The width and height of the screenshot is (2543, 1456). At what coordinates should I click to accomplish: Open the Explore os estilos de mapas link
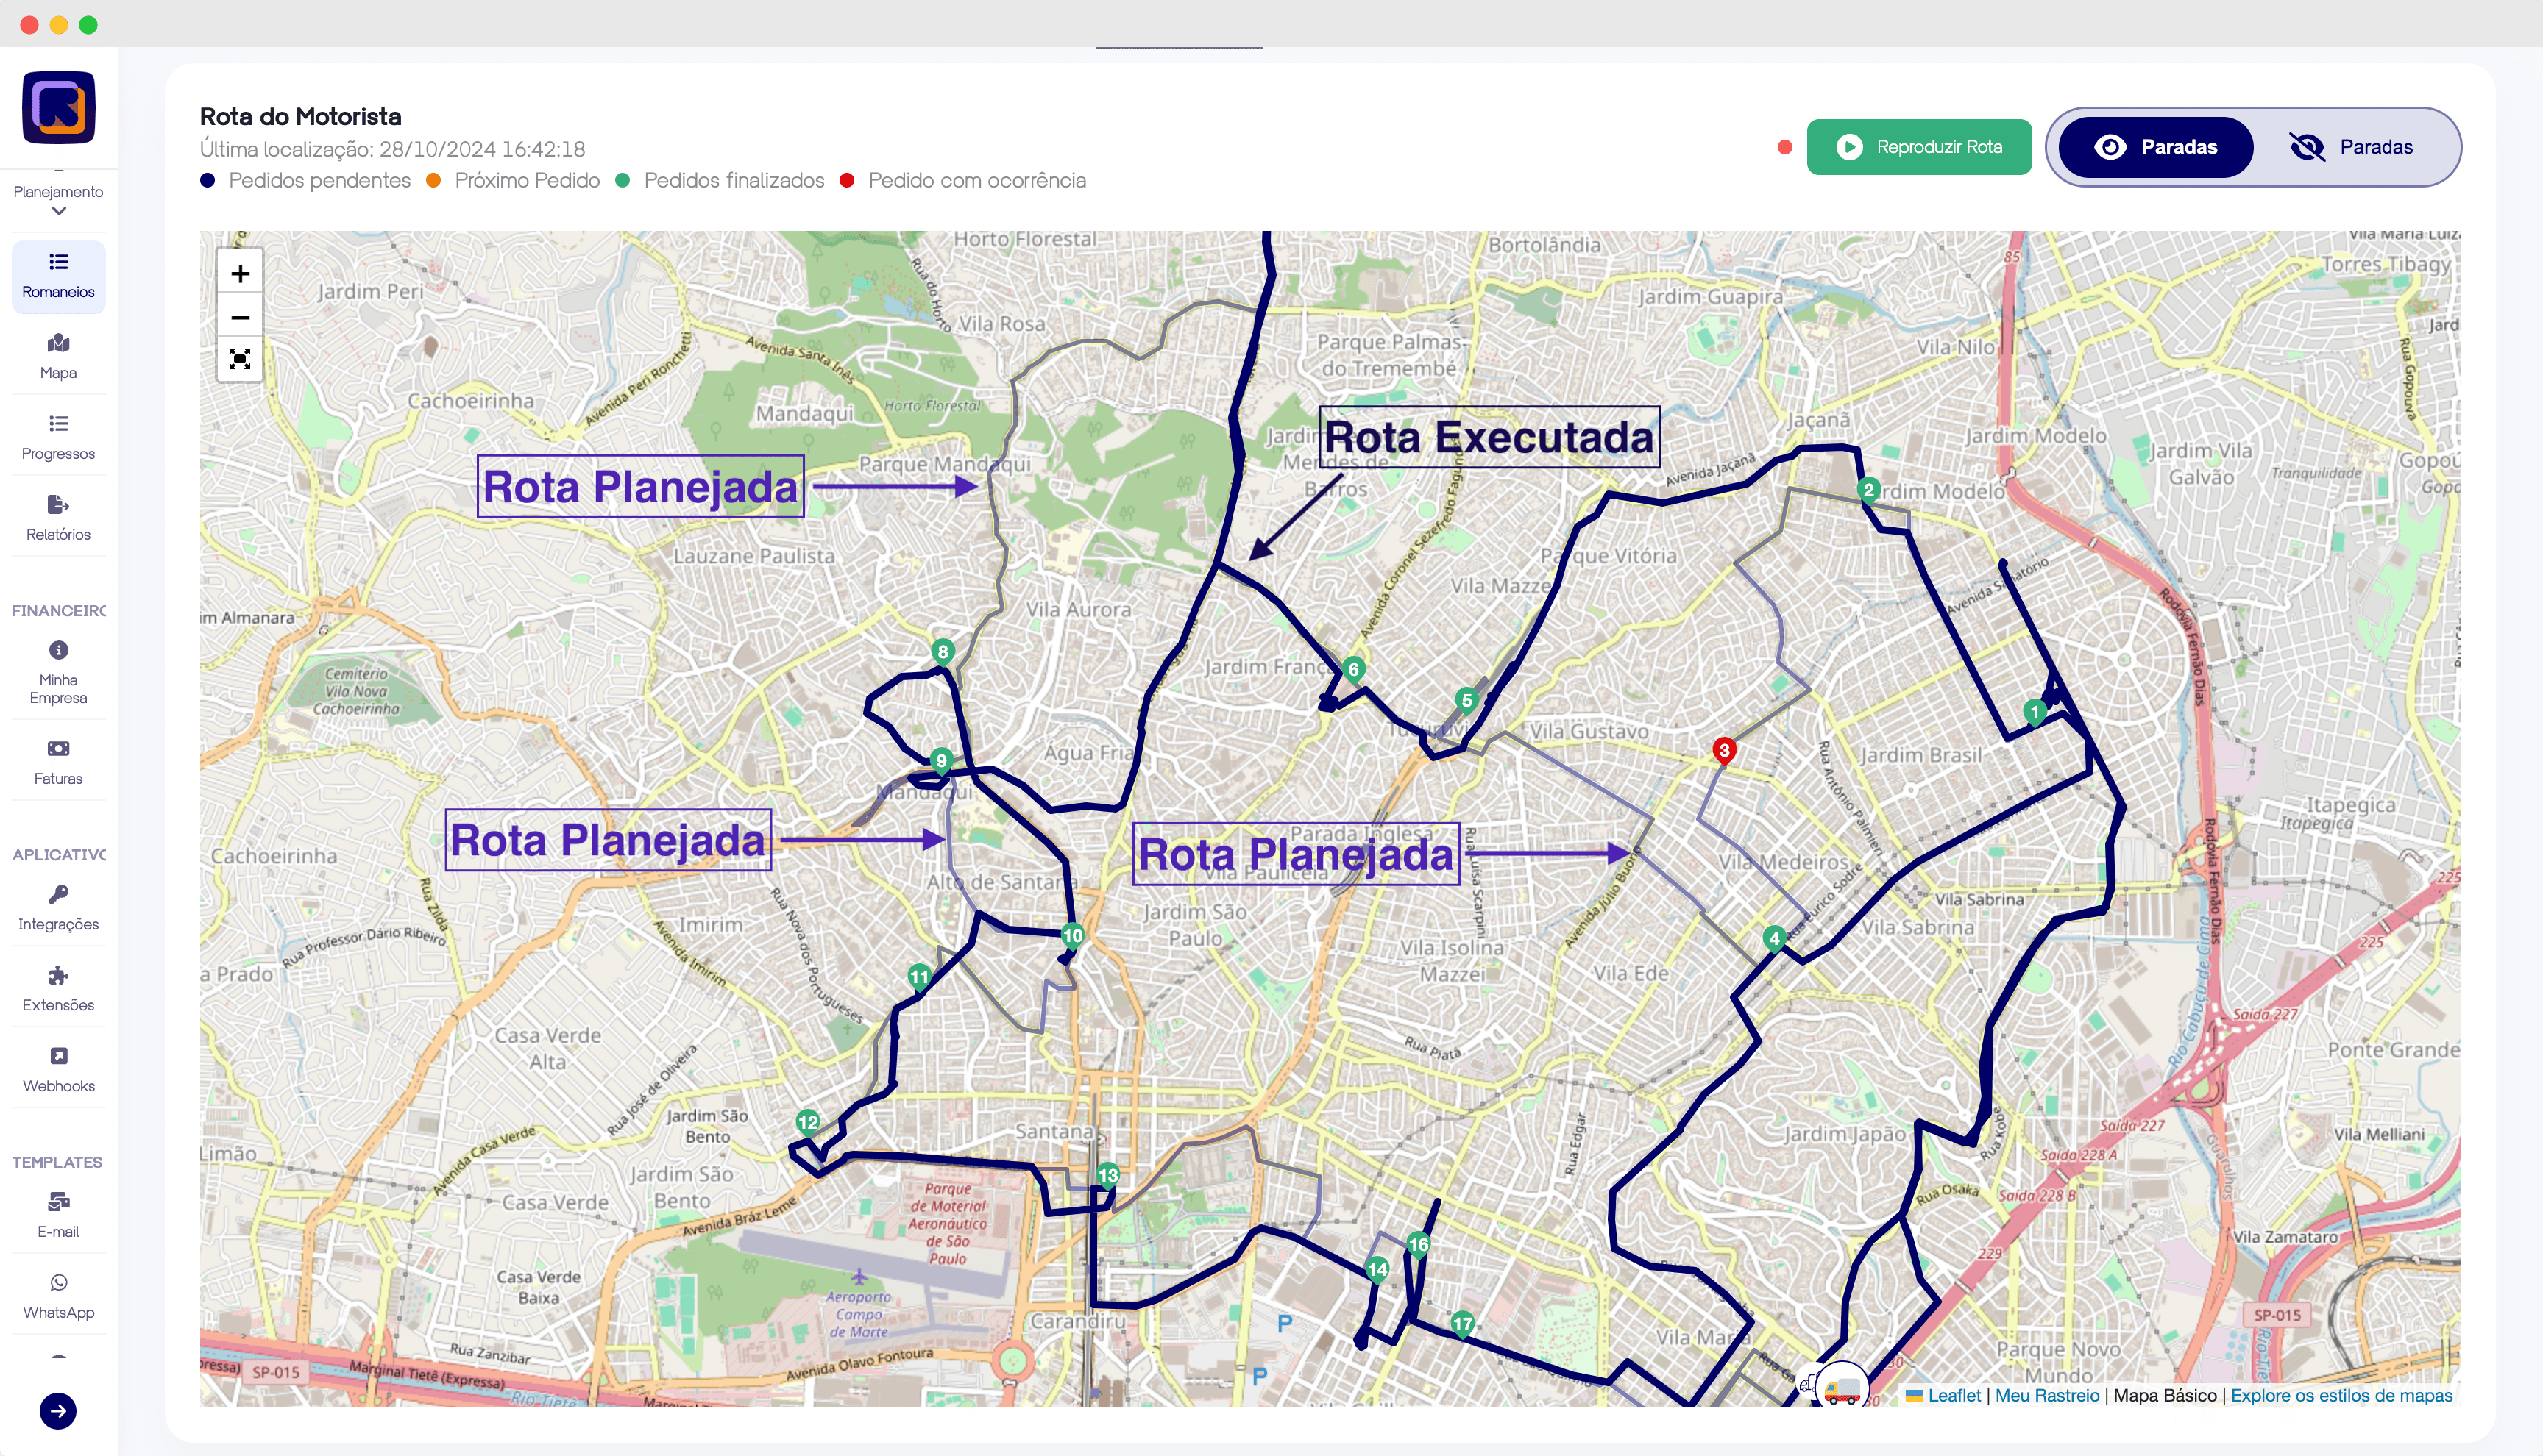tap(2341, 1395)
